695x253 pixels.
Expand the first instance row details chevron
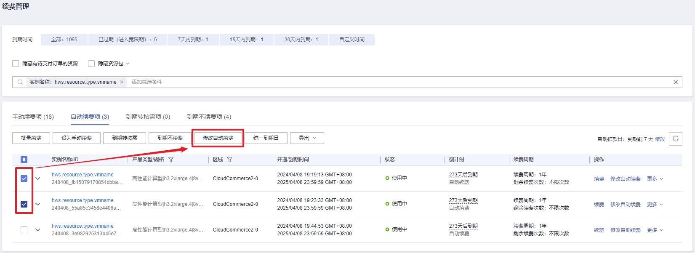click(38, 178)
